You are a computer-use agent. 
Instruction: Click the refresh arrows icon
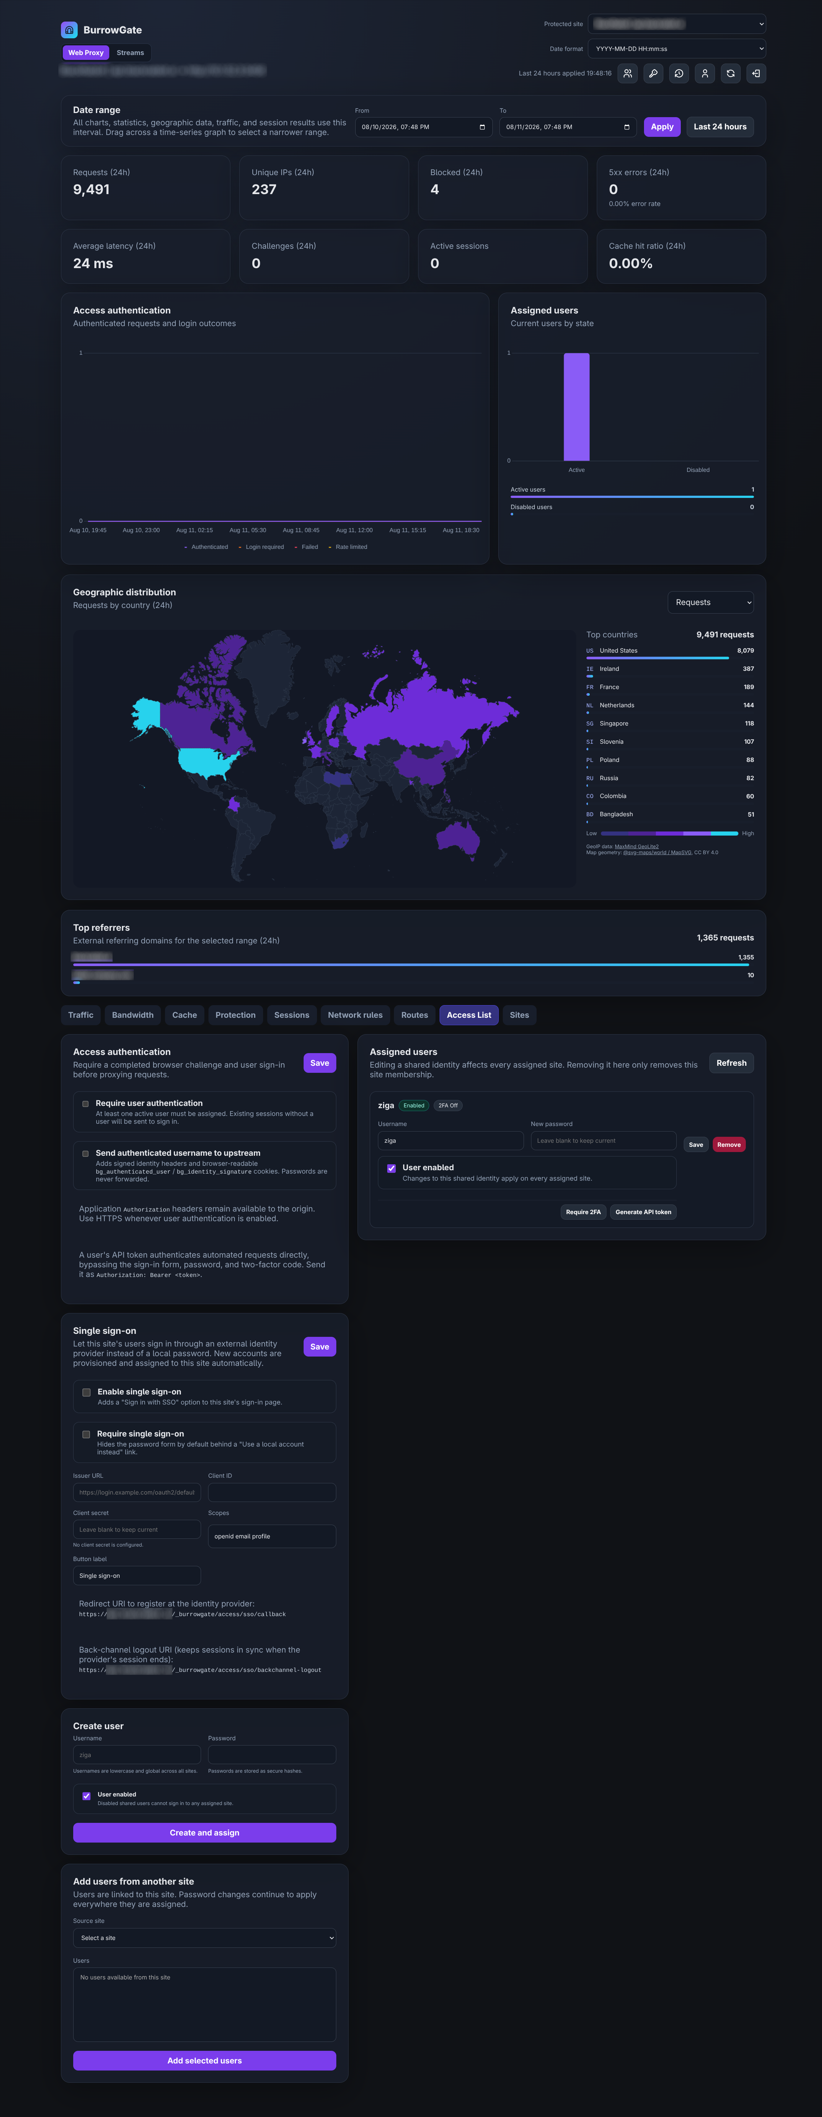coord(730,73)
